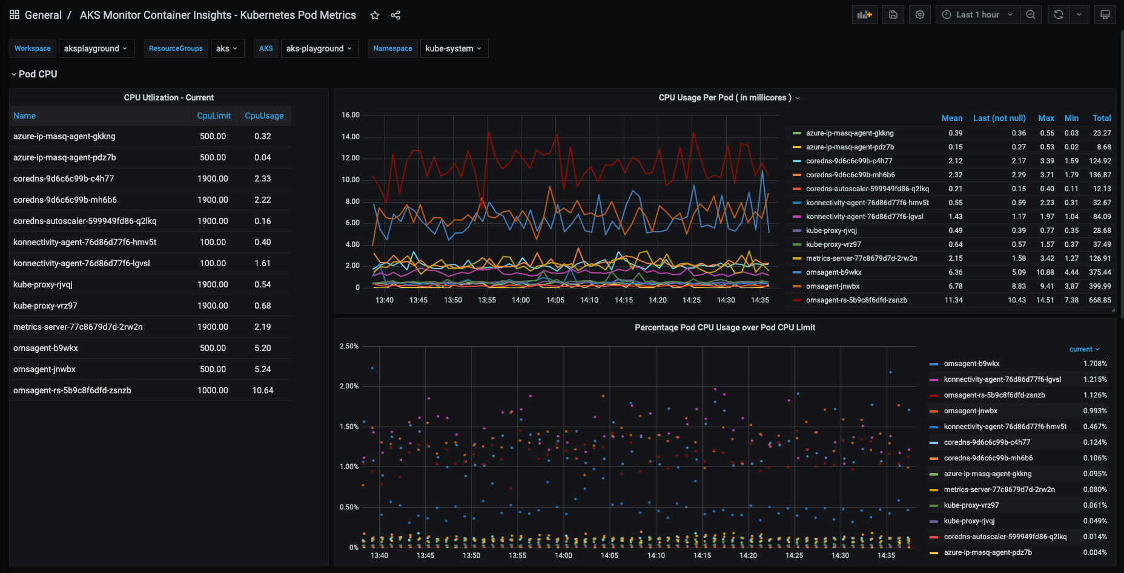Click the Add panel icon
1124x573 pixels.
click(864, 15)
